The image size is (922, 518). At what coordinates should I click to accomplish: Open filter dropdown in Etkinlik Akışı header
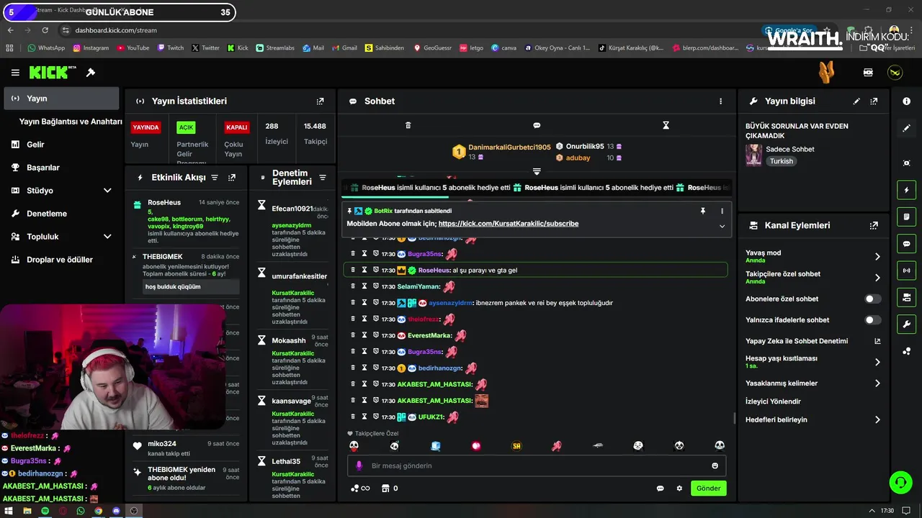pos(213,178)
